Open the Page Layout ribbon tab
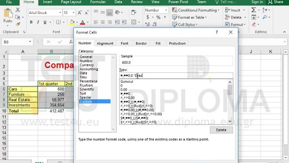 click(x=71, y=2)
